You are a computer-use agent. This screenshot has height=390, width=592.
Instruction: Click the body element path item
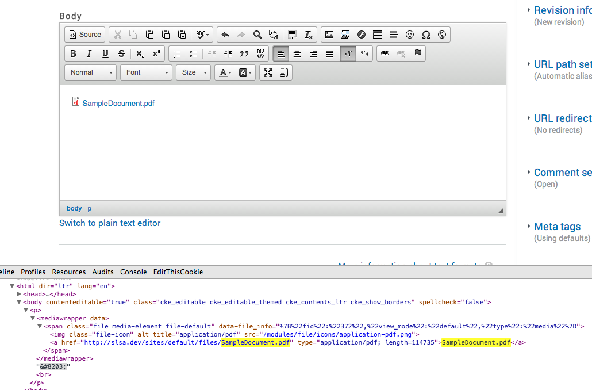click(x=74, y=208)
